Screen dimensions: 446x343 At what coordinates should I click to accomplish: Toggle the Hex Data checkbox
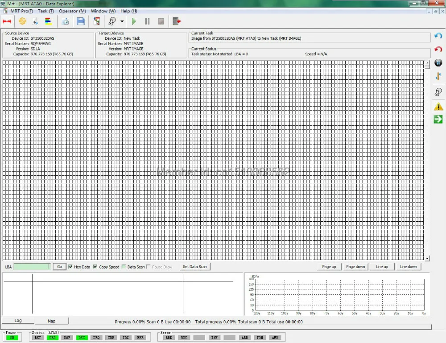(70, 267)
